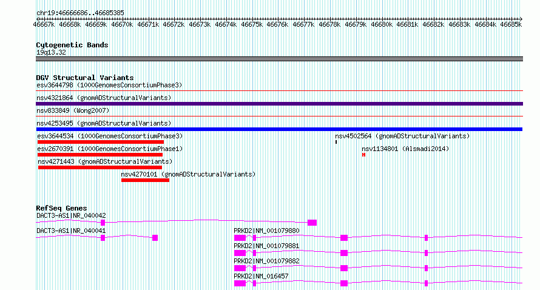Screen dimensions: 540x290
Task: Select the purple nsv4321864 variant bar
Action: click(x=279, y=104)
